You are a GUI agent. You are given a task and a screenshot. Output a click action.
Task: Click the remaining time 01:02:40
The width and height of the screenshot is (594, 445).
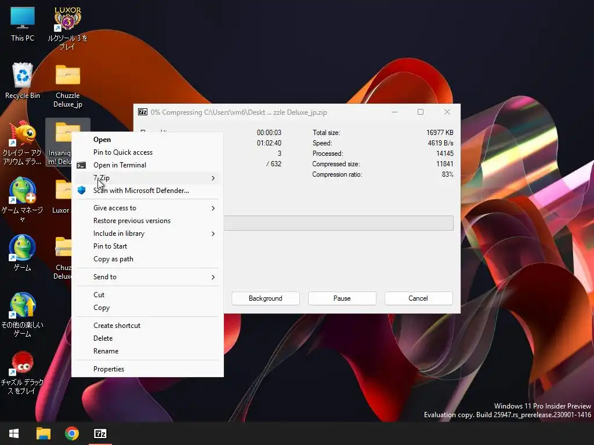pyautogui.click(x=269, y=143)
